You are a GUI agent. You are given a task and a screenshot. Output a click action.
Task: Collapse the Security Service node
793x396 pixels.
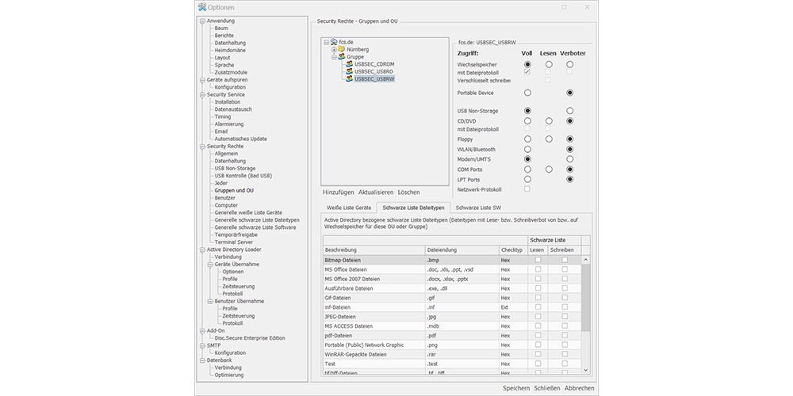(202, 95)
